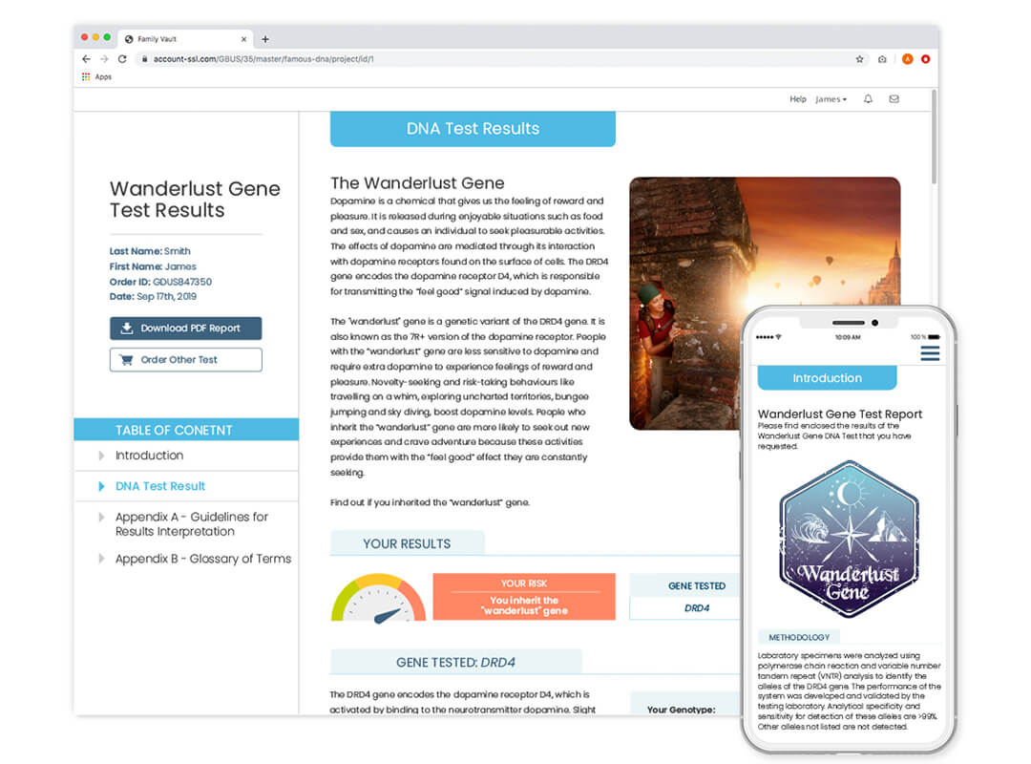Expand Appendix B arrow in table of contents
1031x764 pixels.
[x=101, y=559]
